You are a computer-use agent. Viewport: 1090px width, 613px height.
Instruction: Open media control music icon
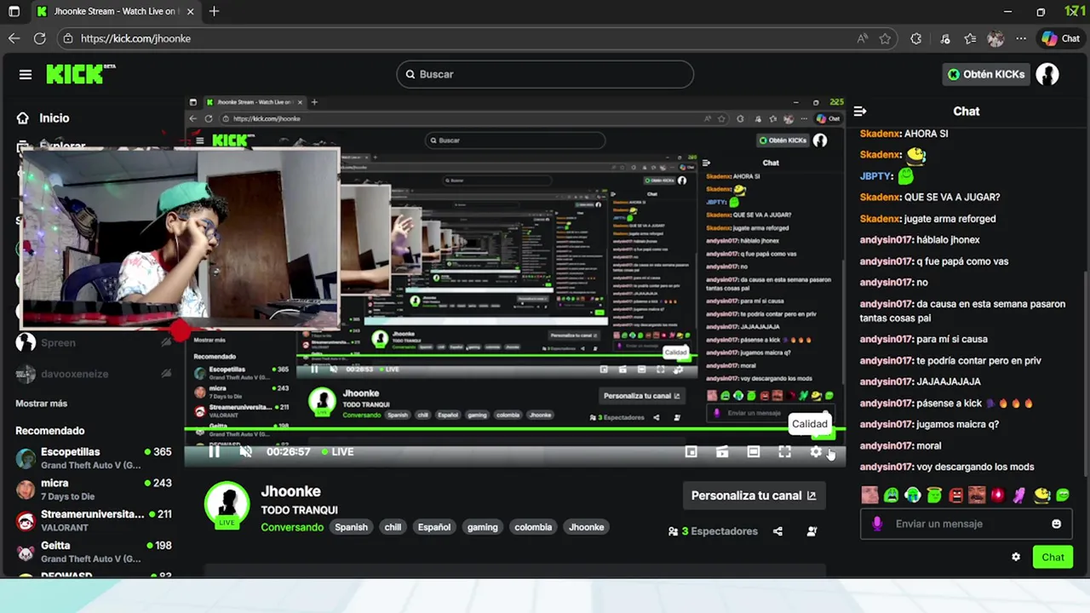(945, 38)
